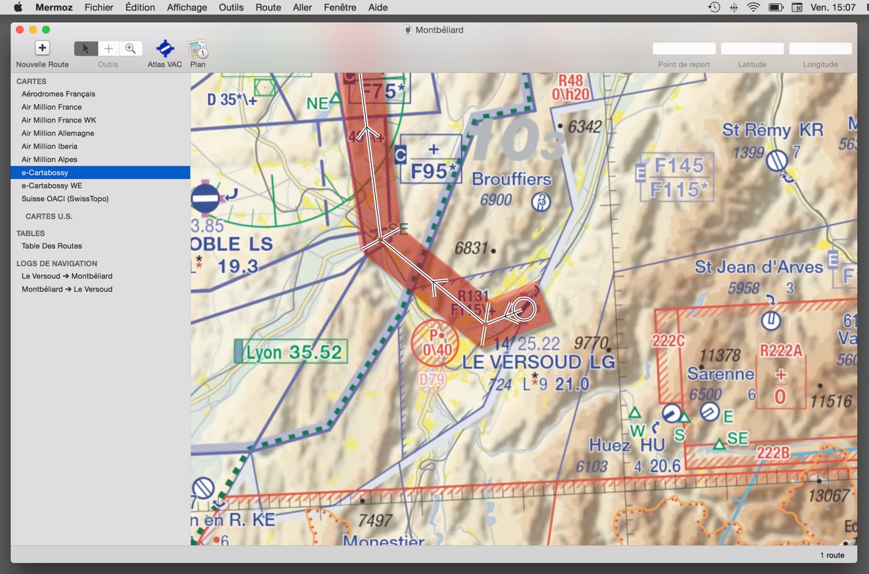Screen dimensions: 869x574
Task: Open the Fenêtre menu
Action: pos(340,7)
